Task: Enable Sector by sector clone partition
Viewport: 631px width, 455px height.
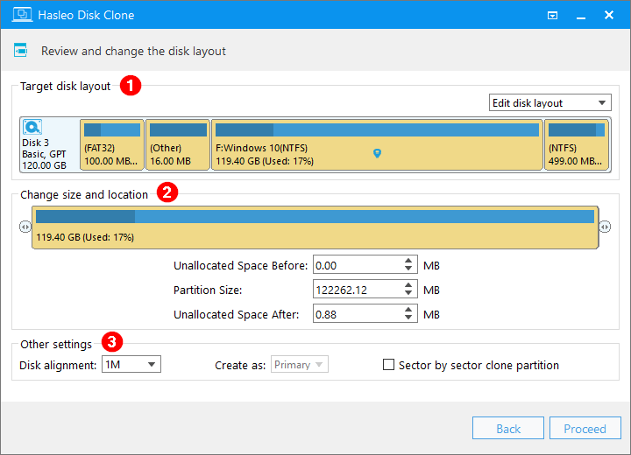Action: tap(388, 365)
